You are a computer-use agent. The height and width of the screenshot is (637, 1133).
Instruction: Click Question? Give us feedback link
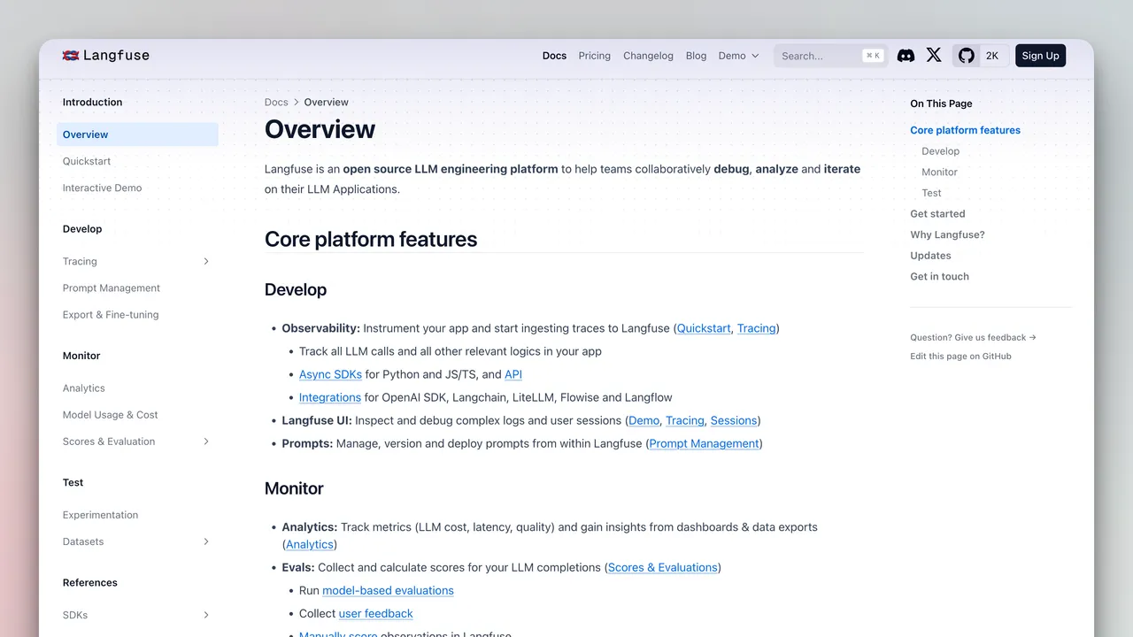pyautogui.click(x=973, y=337)
